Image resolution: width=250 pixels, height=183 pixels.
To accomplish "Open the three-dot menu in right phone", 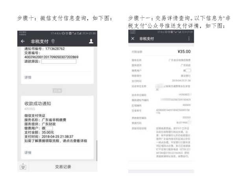I will point(189,39).
